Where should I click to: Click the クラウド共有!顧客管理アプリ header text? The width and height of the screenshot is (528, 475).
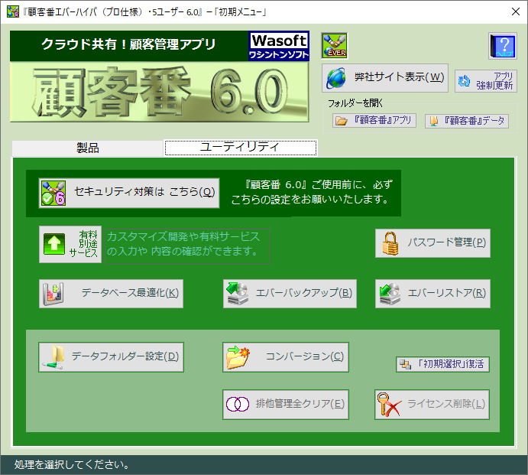[128, 44]
